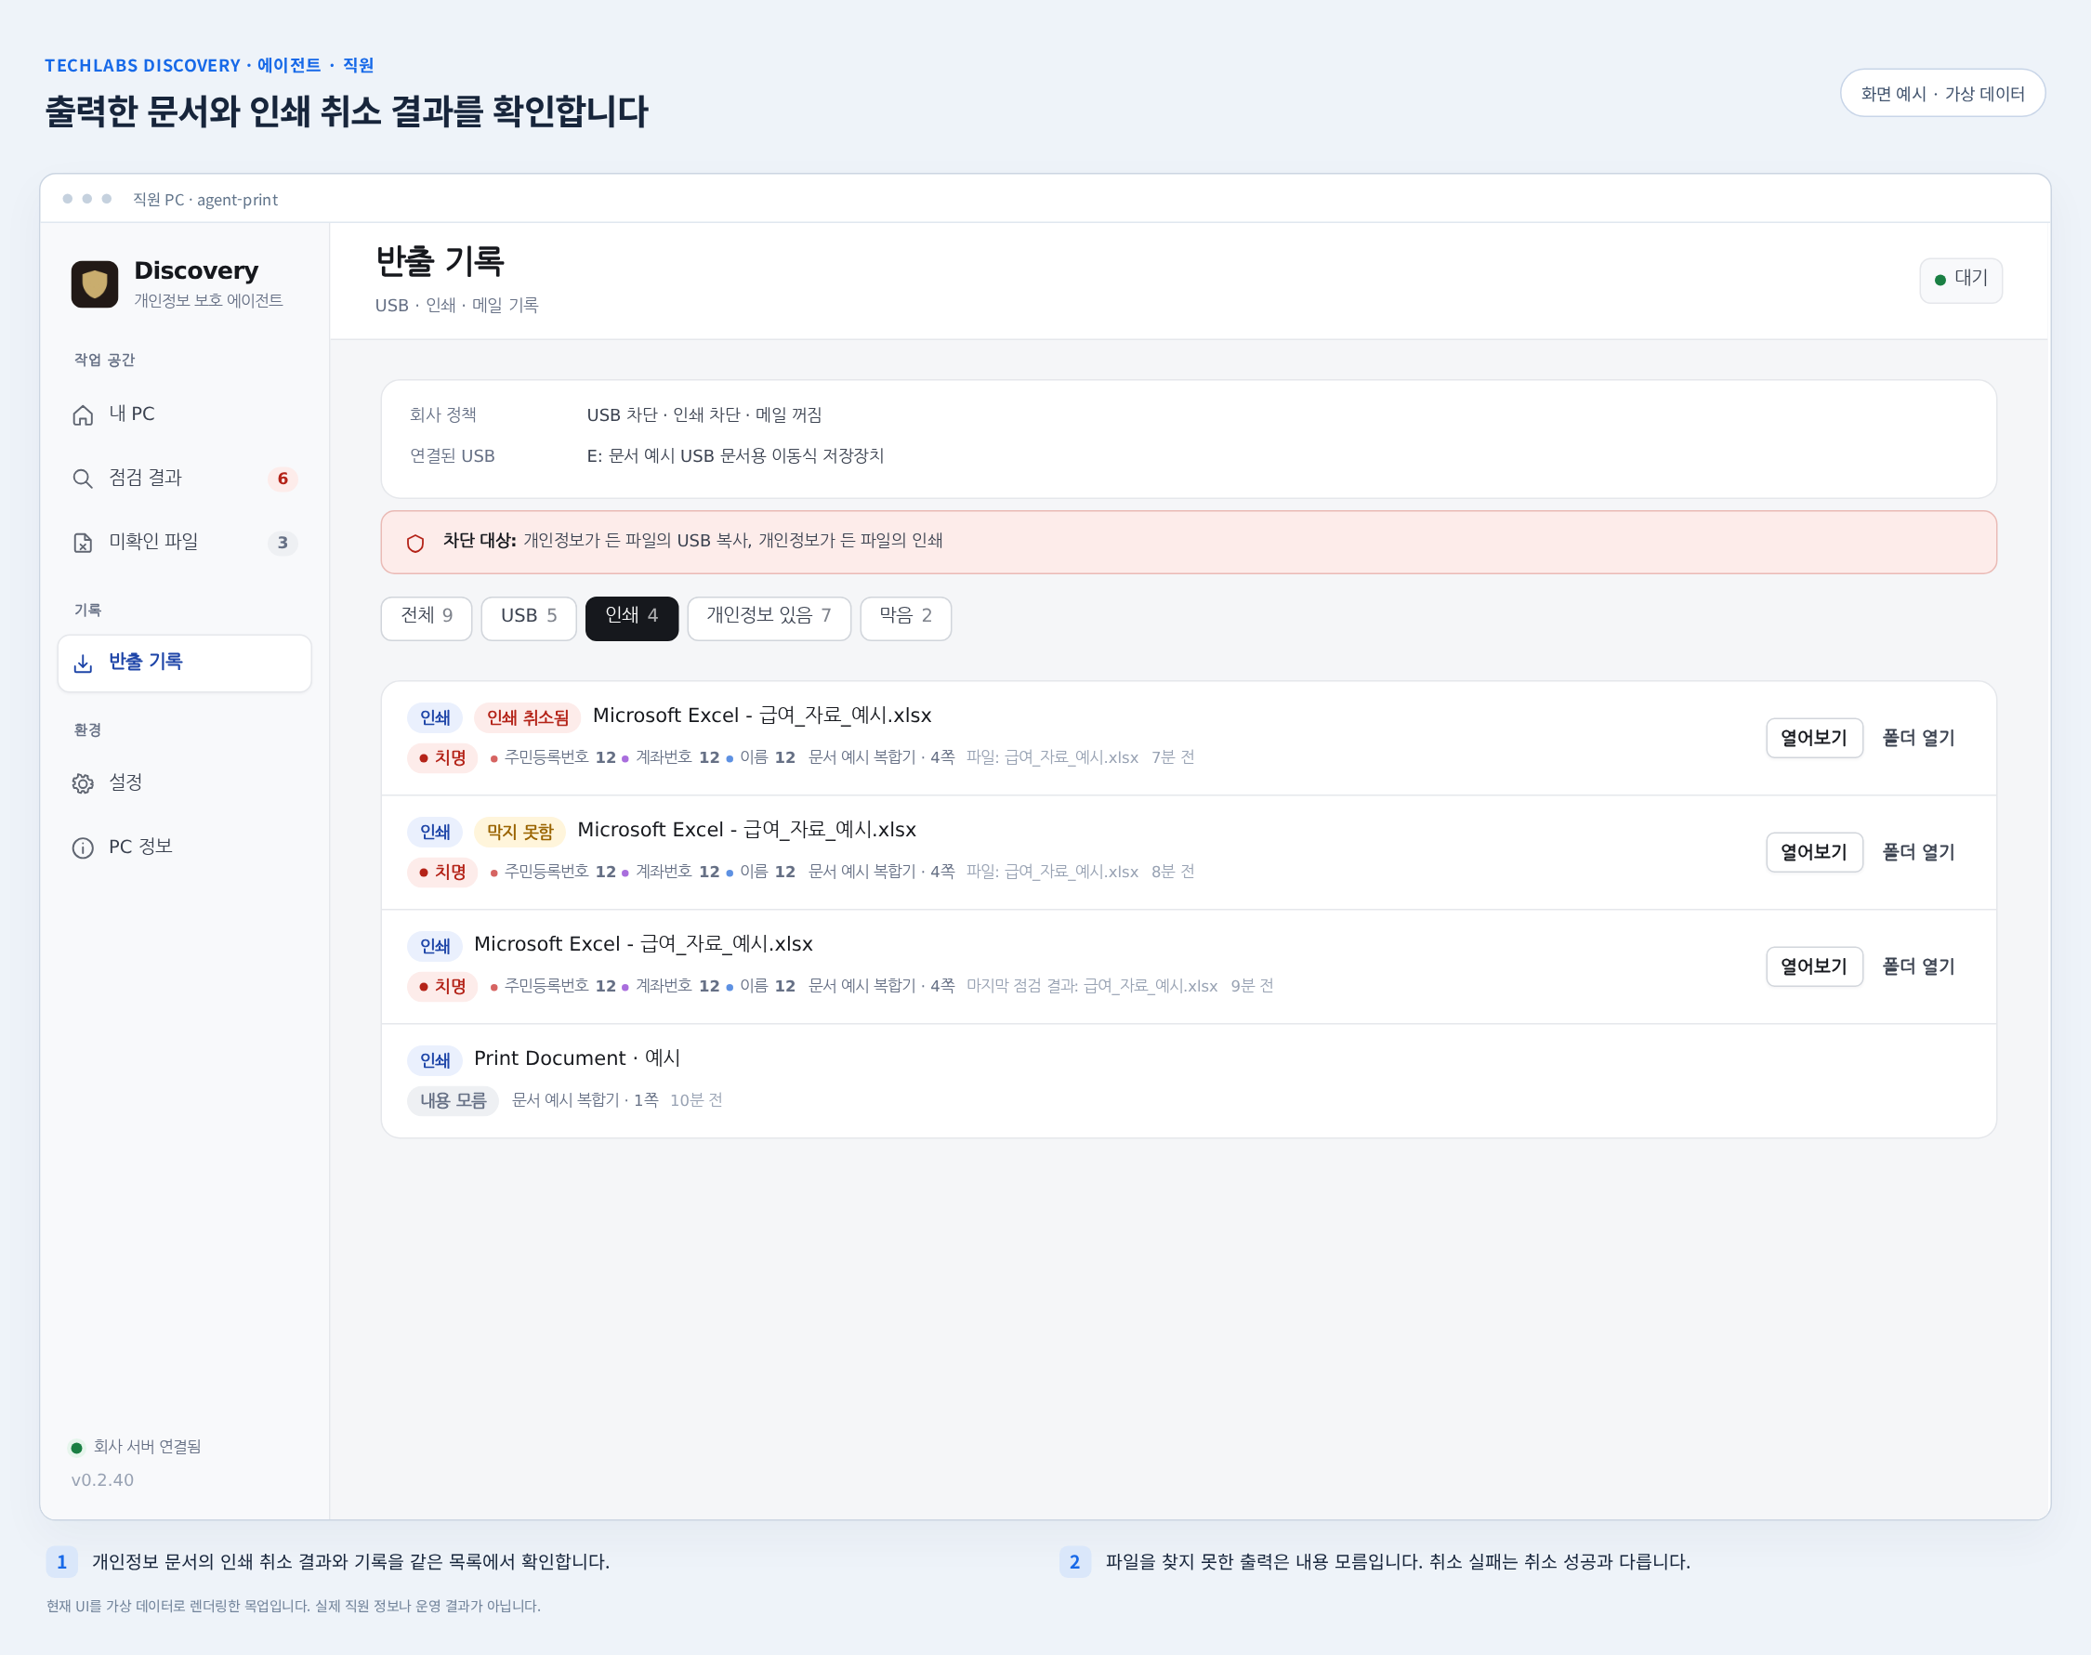Screen dimensions: 2091x1655
Task: Click the v0.2.40 version label
Action: pos(103,1480)
